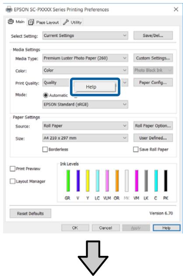The image size is (183, 276).
Task: Click the GR green ink level bar
Action: (68, 181)
